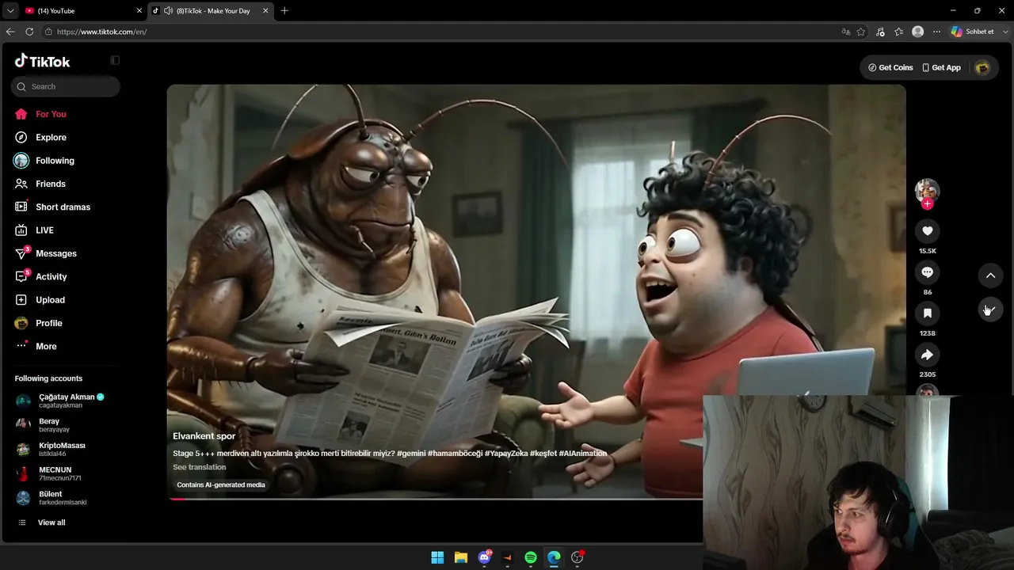
Task: Bookmark the video with the favorites icon
Action: [927, 313]
